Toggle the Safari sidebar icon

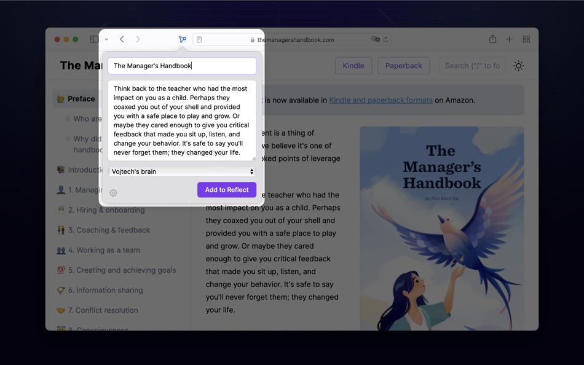tap(94, 39)
